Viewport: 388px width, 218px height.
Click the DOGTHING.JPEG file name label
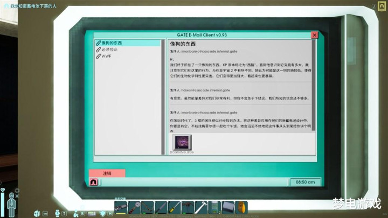pos(182,152)
